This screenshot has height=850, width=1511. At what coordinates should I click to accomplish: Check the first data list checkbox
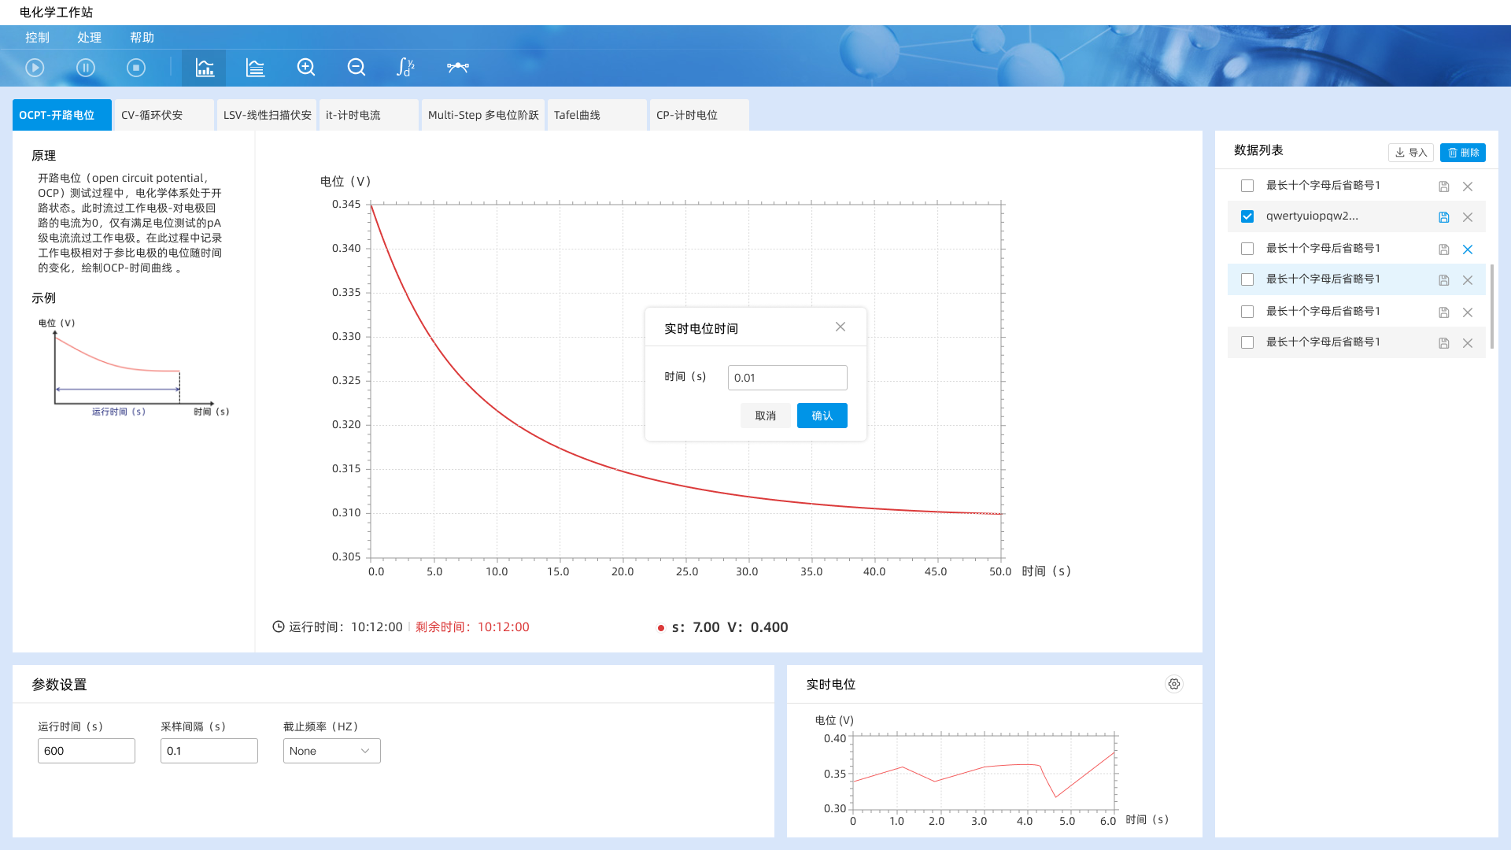point(1247,186)
